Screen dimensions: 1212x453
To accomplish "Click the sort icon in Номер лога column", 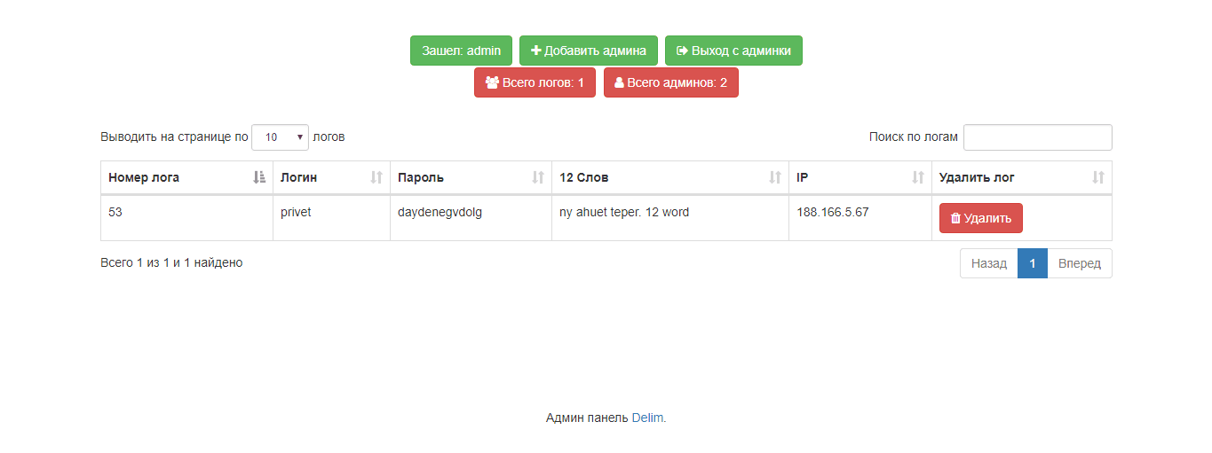I will coord(259,177).
